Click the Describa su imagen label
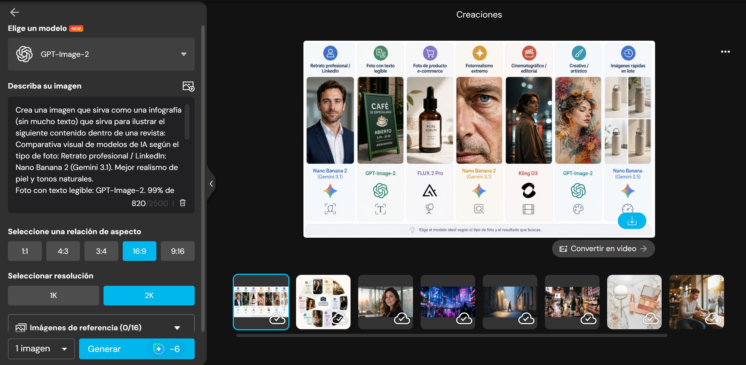 coord(45,86)
